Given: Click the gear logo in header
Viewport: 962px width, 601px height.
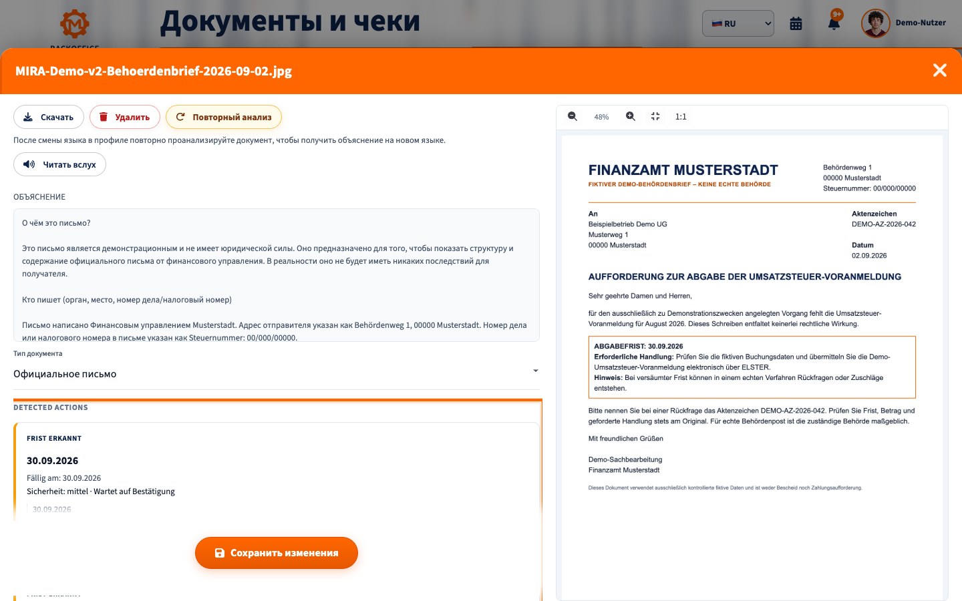Looking at the screenshot, I should pyautogui.click(x=75, y=24).
